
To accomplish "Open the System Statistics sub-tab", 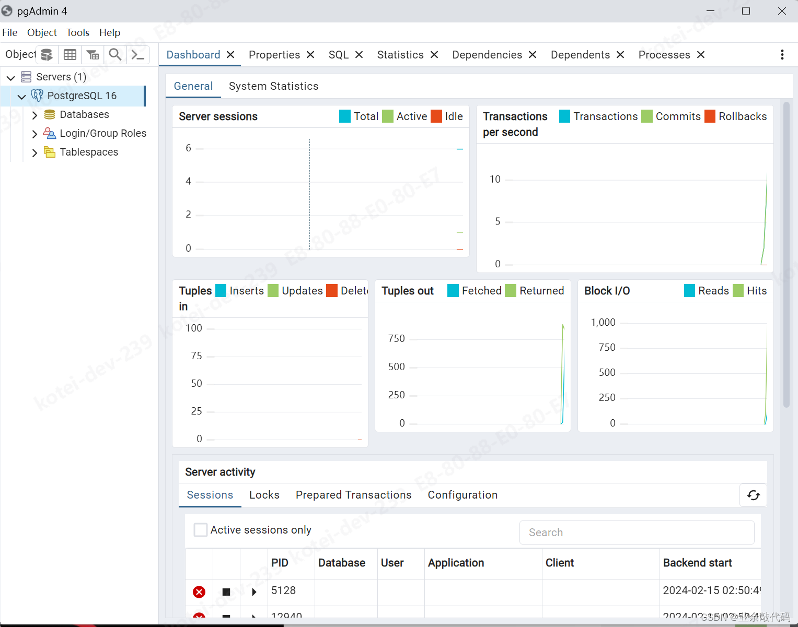I will [273, 86].
